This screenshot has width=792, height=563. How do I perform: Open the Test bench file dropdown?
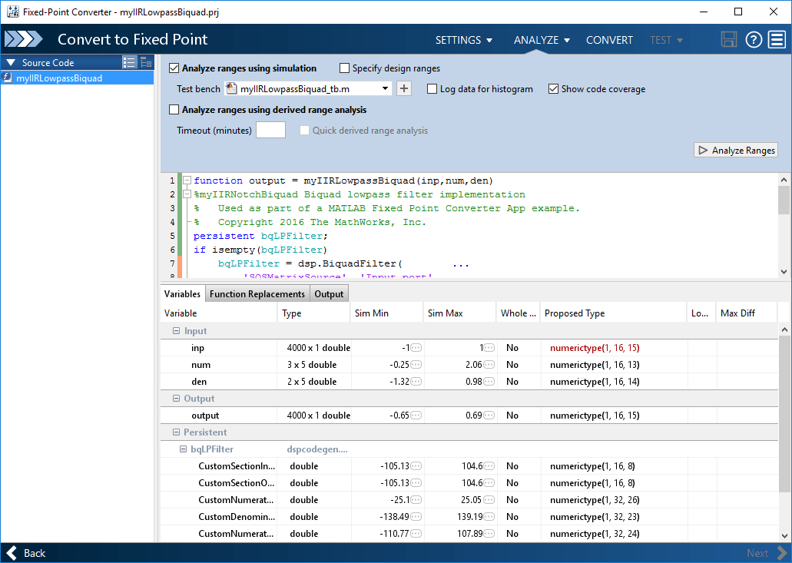tap(385, 89)
